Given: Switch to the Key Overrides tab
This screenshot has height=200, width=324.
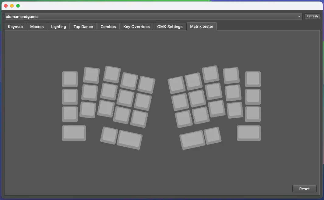Looking at the screenshot, I should pos(136,27).
